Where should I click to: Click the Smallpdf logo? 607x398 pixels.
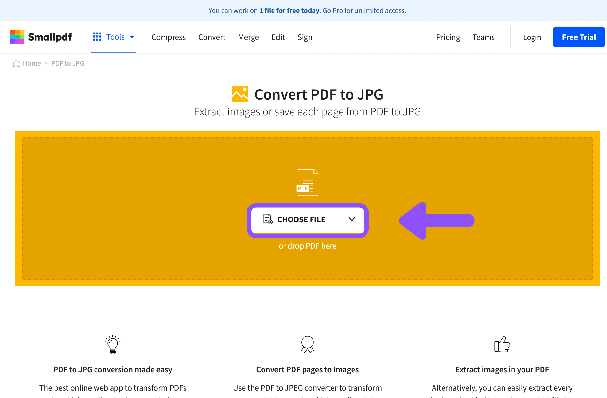41,37
